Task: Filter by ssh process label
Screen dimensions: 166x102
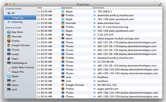Action: pos(14,81)
